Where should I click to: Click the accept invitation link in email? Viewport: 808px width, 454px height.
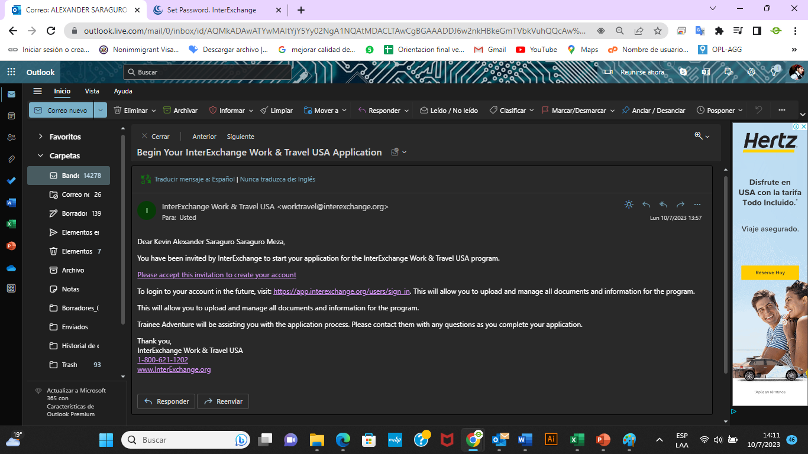[x=216, y=275]
